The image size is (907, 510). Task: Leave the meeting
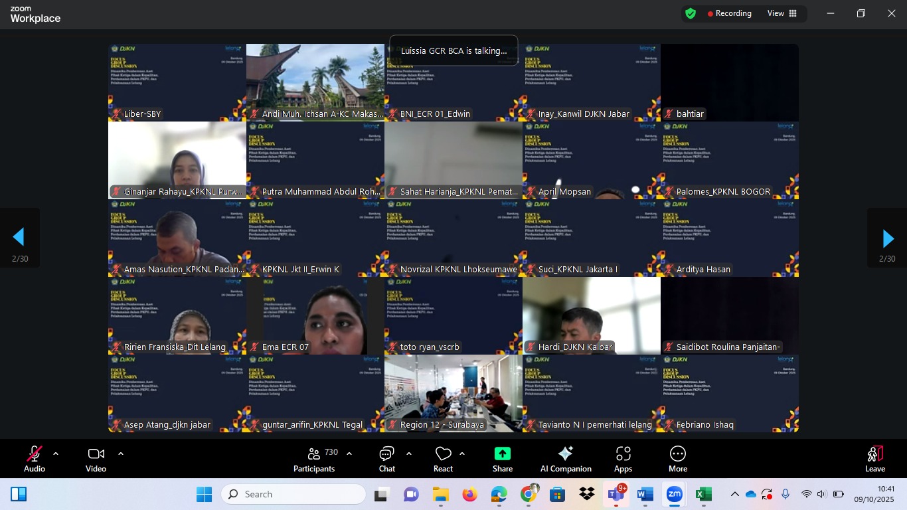874,459
